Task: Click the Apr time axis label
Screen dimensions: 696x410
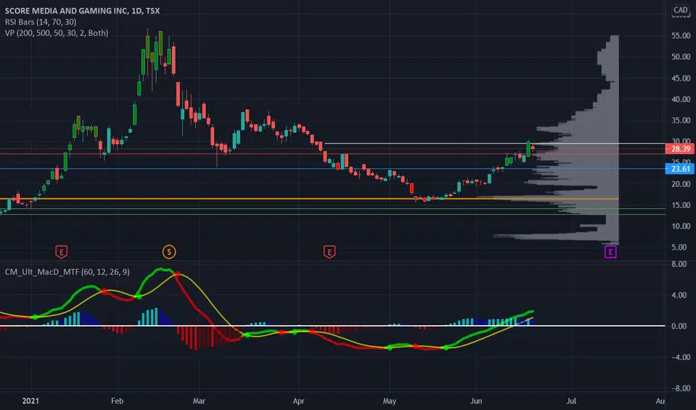Action: [x=298, y=401]
